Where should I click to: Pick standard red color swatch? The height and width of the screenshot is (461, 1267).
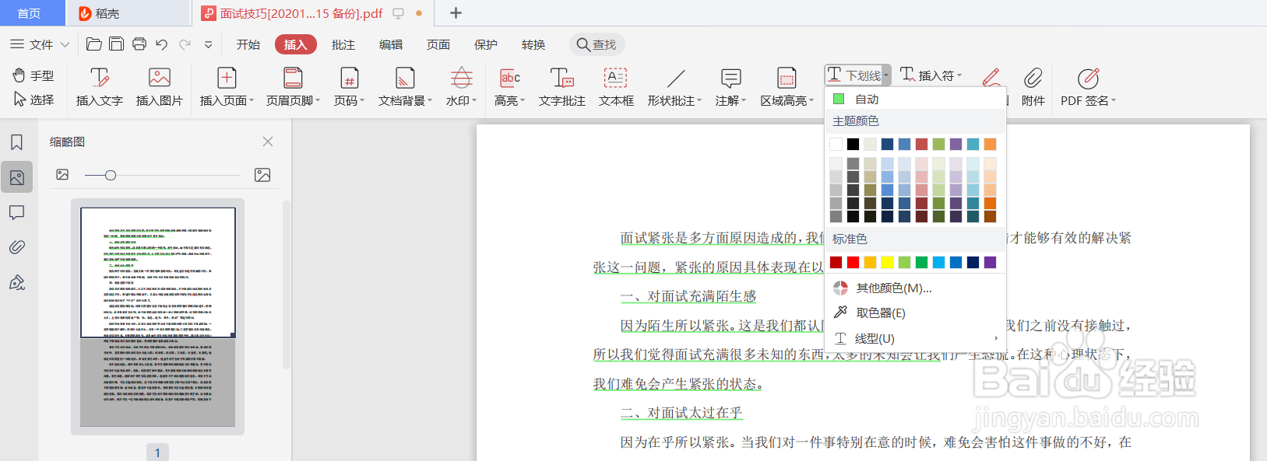853,262
